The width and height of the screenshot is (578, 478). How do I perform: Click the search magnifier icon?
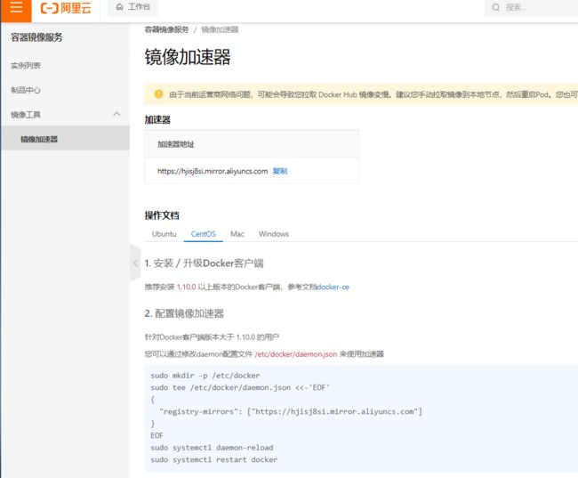[x=496, y=7]
